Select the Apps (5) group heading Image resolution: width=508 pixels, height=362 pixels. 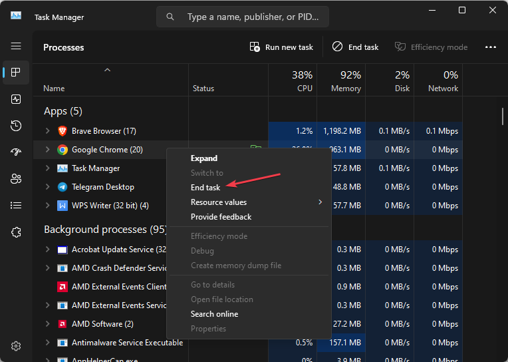63,111
